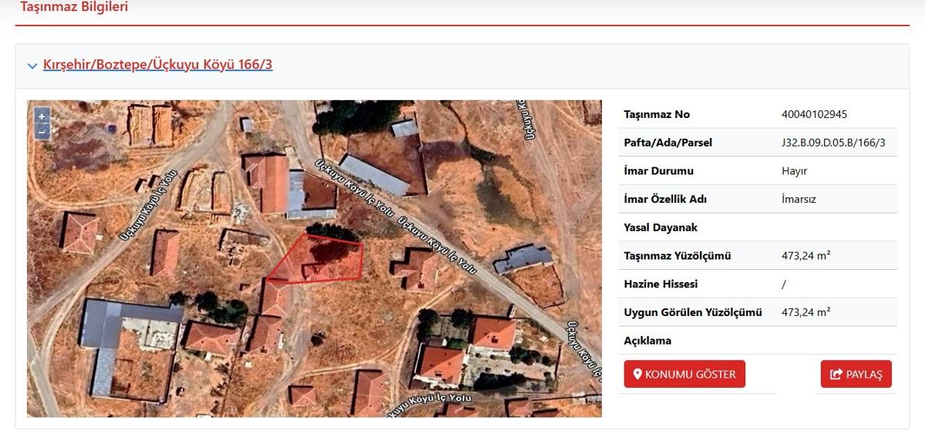Select the Taşınmaz Bilgileri section heading
The height and width of the screenshot is (434, 925).
pos(74,8)
